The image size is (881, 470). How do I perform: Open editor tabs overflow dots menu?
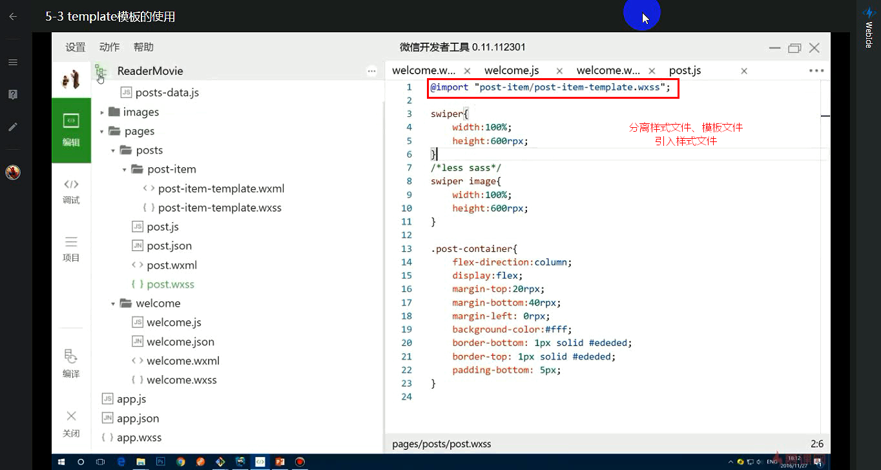pyautogui.click(x=816, y=71)
